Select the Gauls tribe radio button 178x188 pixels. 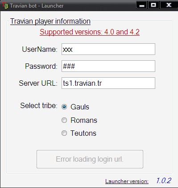coord(64,107)
